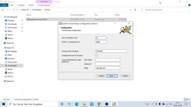Open Windows Start menu
This screenshot has width=191, height=107.
3,104
